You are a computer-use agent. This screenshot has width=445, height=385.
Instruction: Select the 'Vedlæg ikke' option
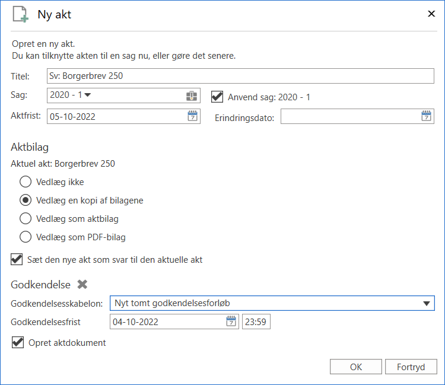point(26,182)
